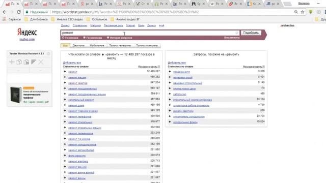Click Chrome back arrow
Viewport: 326px width, 183px height.
pos(5,12)
